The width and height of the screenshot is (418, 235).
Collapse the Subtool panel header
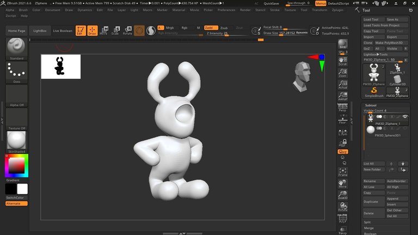click(x=371, y=105)
